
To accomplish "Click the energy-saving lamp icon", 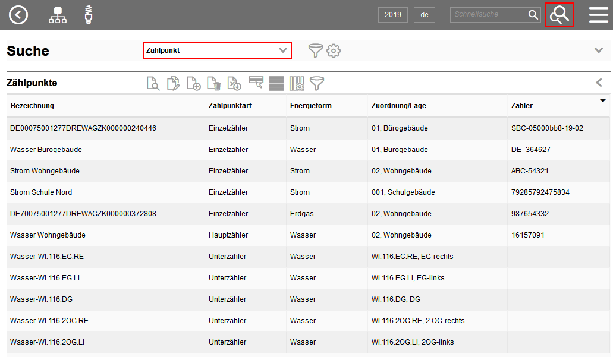I will [89, 15].
